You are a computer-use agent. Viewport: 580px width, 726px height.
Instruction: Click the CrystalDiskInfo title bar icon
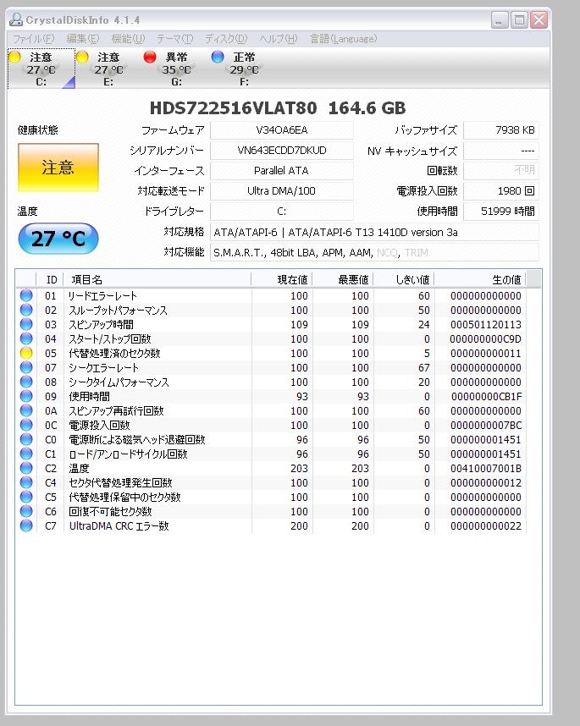point(16,19)
